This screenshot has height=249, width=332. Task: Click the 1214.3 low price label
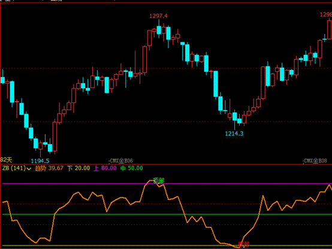234,133
